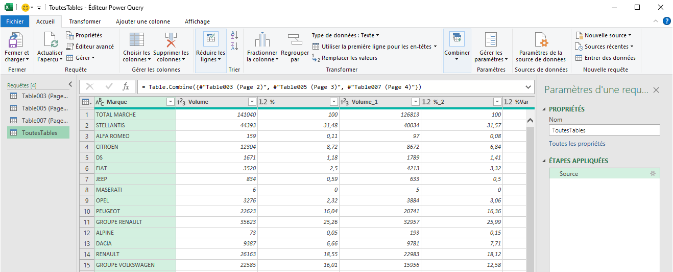The width and height of the screenshot is (673, 272).
Task: Close the Paramètres d'une requête pane
Action: click(x=656, y=90)
